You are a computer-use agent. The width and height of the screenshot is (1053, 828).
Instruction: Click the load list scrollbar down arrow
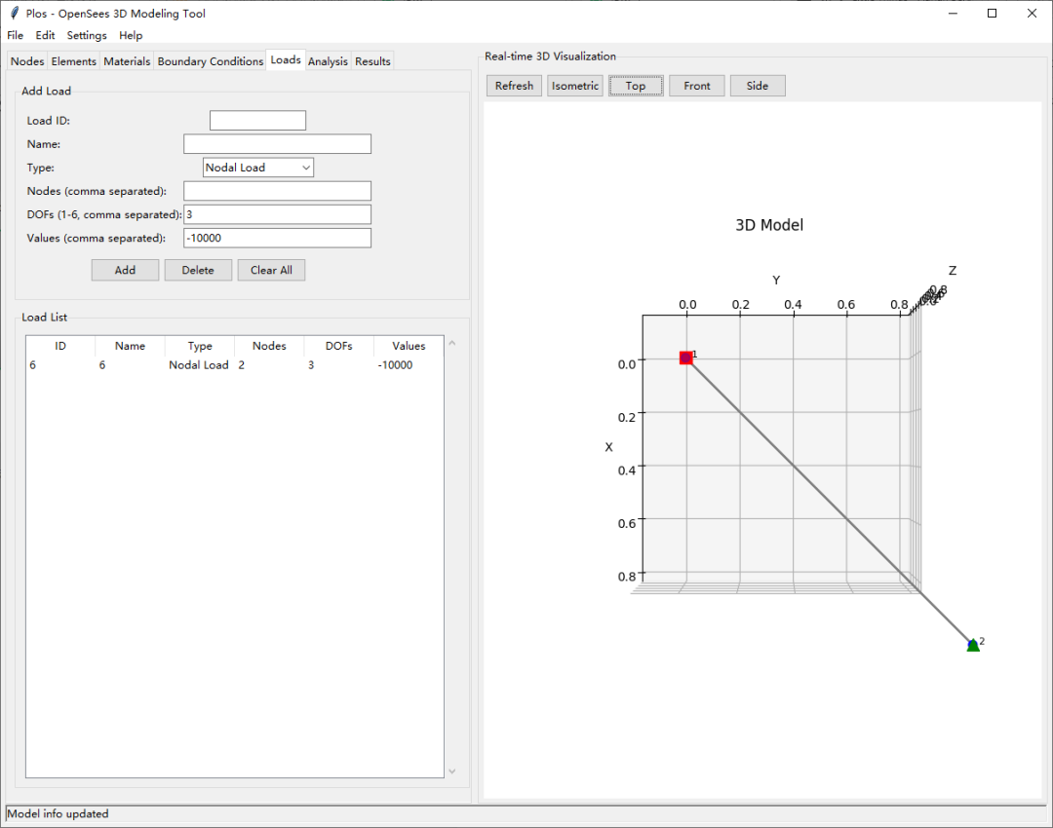[x=452, y=772]
